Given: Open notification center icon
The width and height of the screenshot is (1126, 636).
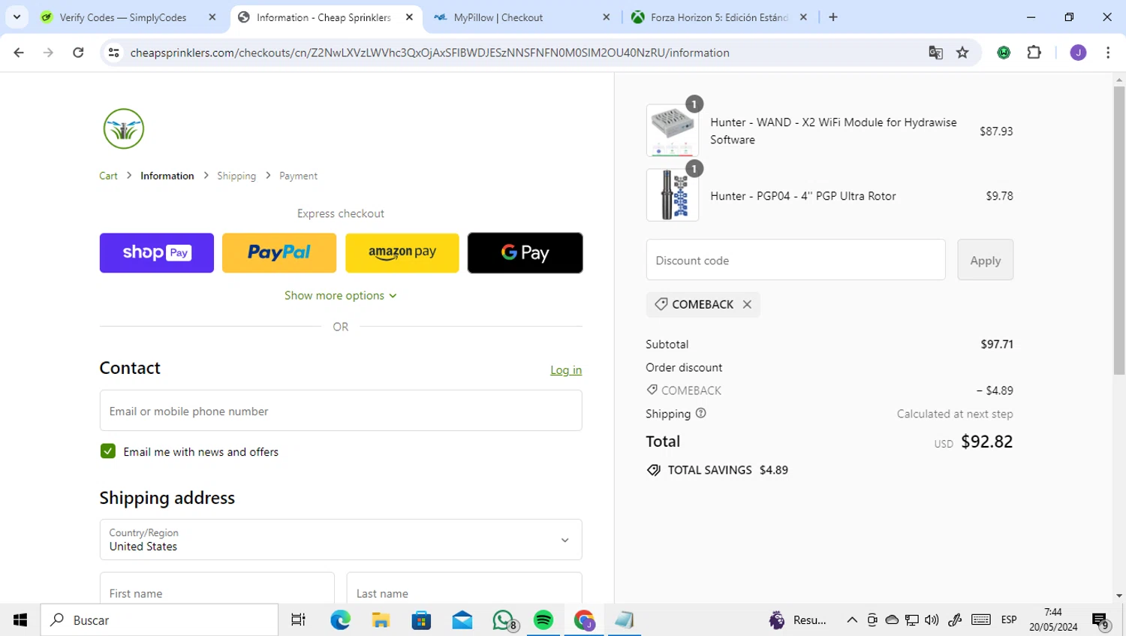Looking at the screenshot, I should (1100, 621).
